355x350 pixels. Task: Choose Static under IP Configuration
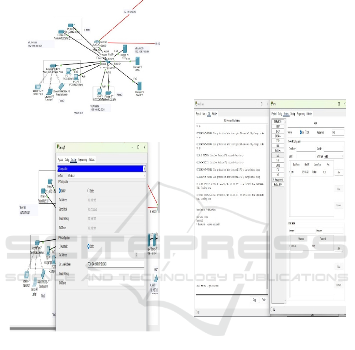pyautogui.click(x=88, y=190)
